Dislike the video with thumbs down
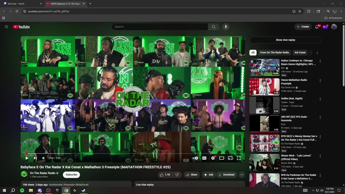 pos(177,175)
